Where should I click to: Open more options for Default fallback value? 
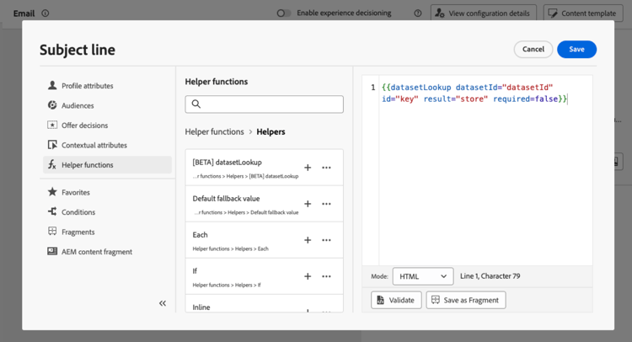[x=327, y=204]
